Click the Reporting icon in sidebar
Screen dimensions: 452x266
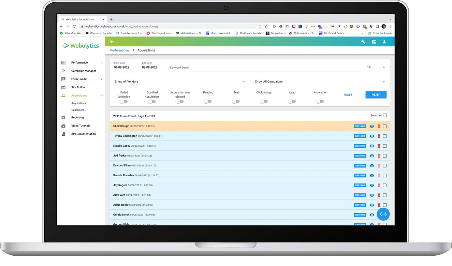(63, 118)
